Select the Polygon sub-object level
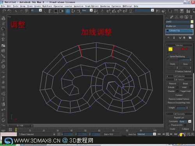The image size is (195, 146). 183,49
